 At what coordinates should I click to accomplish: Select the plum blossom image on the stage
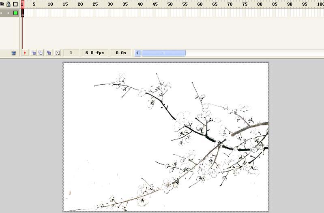point(166,137)
